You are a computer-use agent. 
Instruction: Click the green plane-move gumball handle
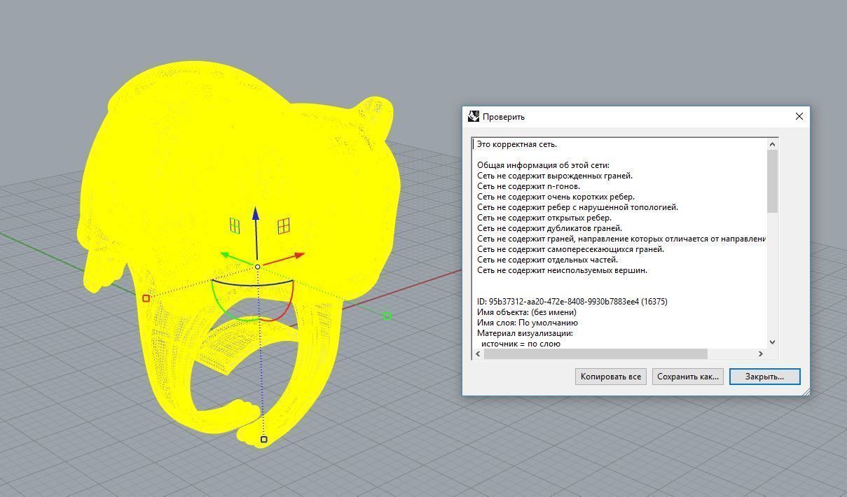pyautogui.click(x=235, y=225)
